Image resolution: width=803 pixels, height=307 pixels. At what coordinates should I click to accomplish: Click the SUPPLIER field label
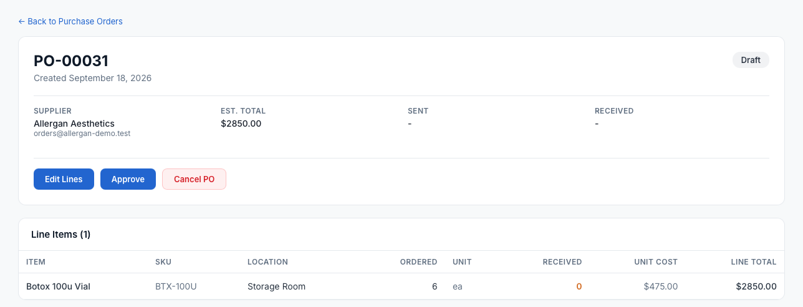[52, 111]
